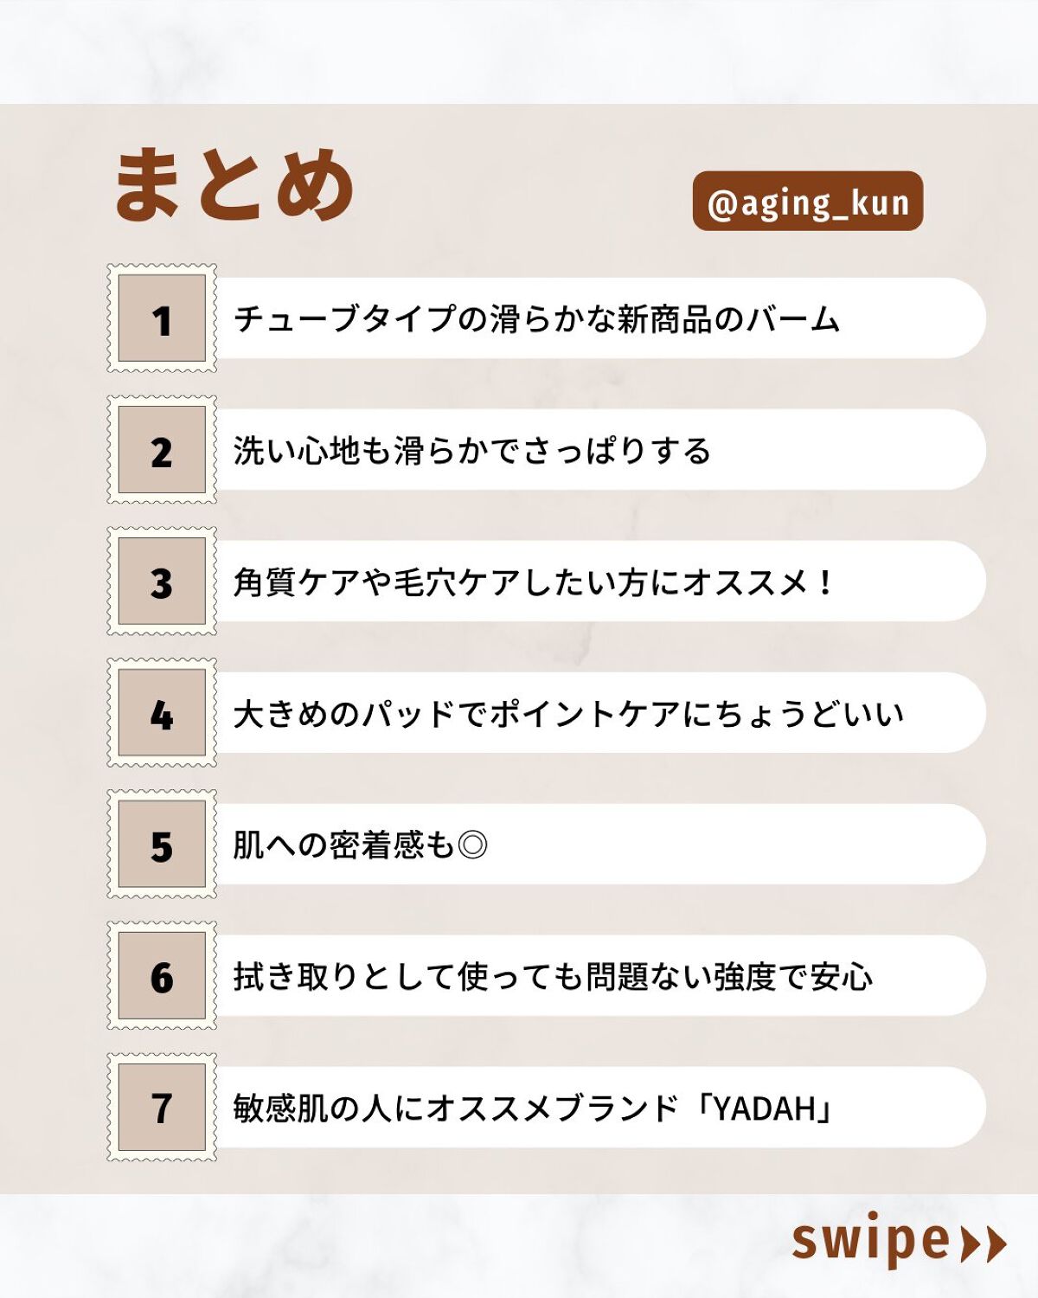The width and height of the screenshot is (1038, 1298).
Task: Open the @aging_kun account tag
Action: 808,202
